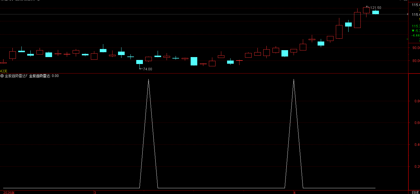Click the month 4 label on the time axis
The image size is (420, 194).
(x=294, y=192)
